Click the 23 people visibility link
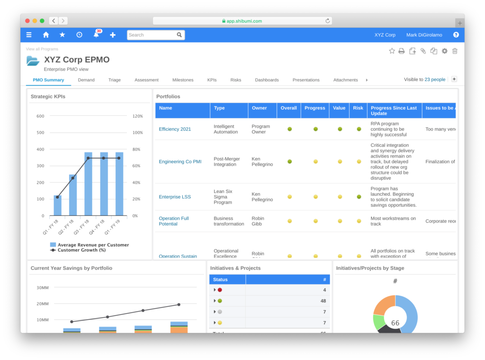The image size is (485, 360). tap(435, 79)
